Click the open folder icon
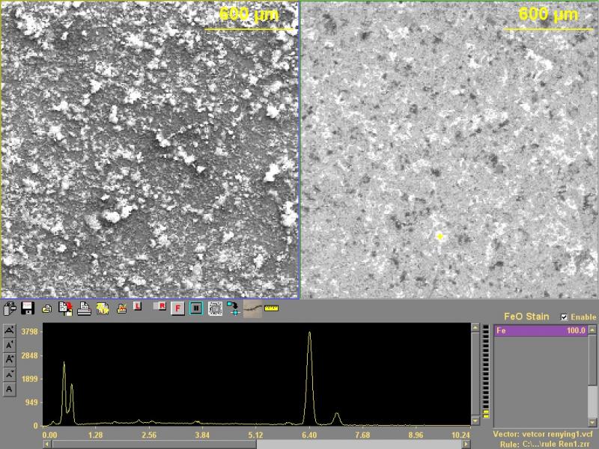Viewport: 599px width, 449px height. [46, 308]
